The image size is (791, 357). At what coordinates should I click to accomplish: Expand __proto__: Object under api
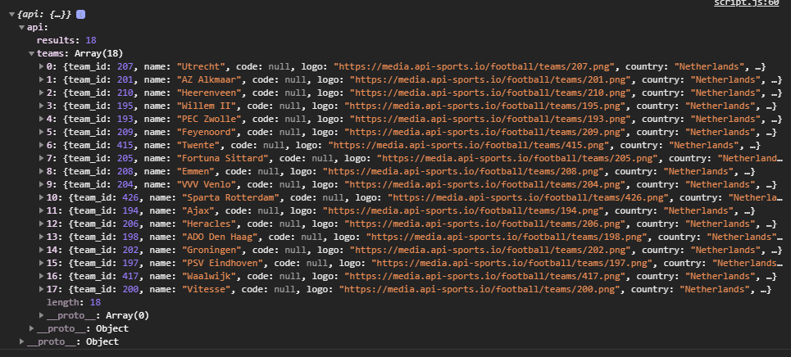pos(32,329)
